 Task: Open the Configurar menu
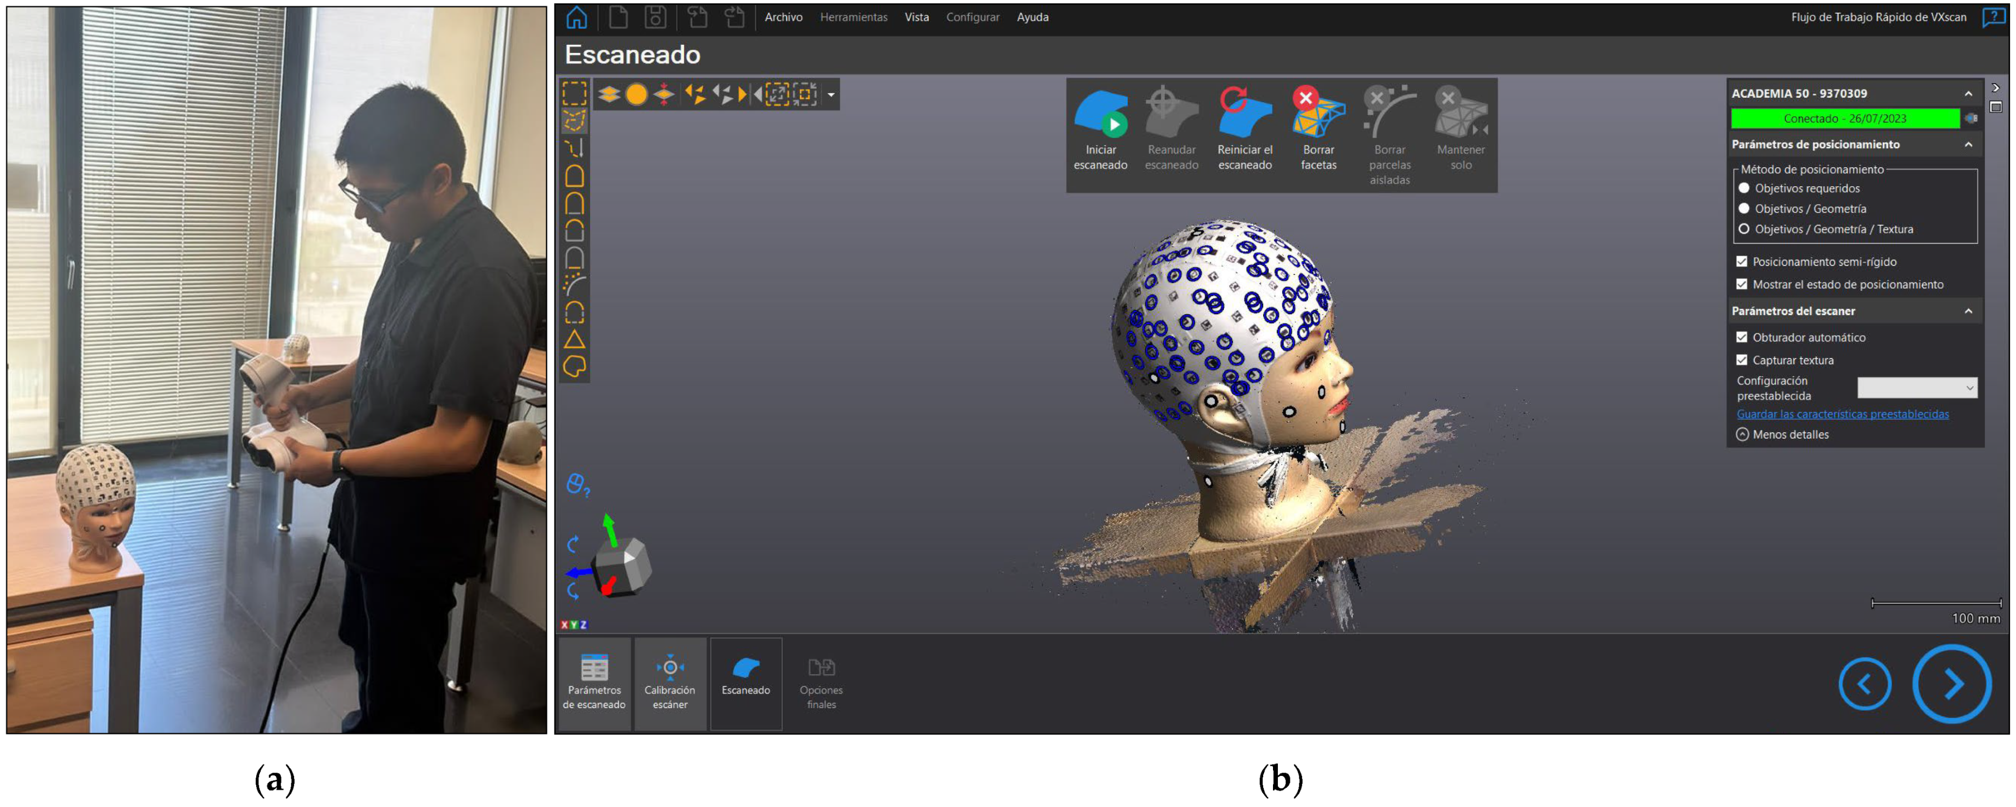tap(972, 17)
